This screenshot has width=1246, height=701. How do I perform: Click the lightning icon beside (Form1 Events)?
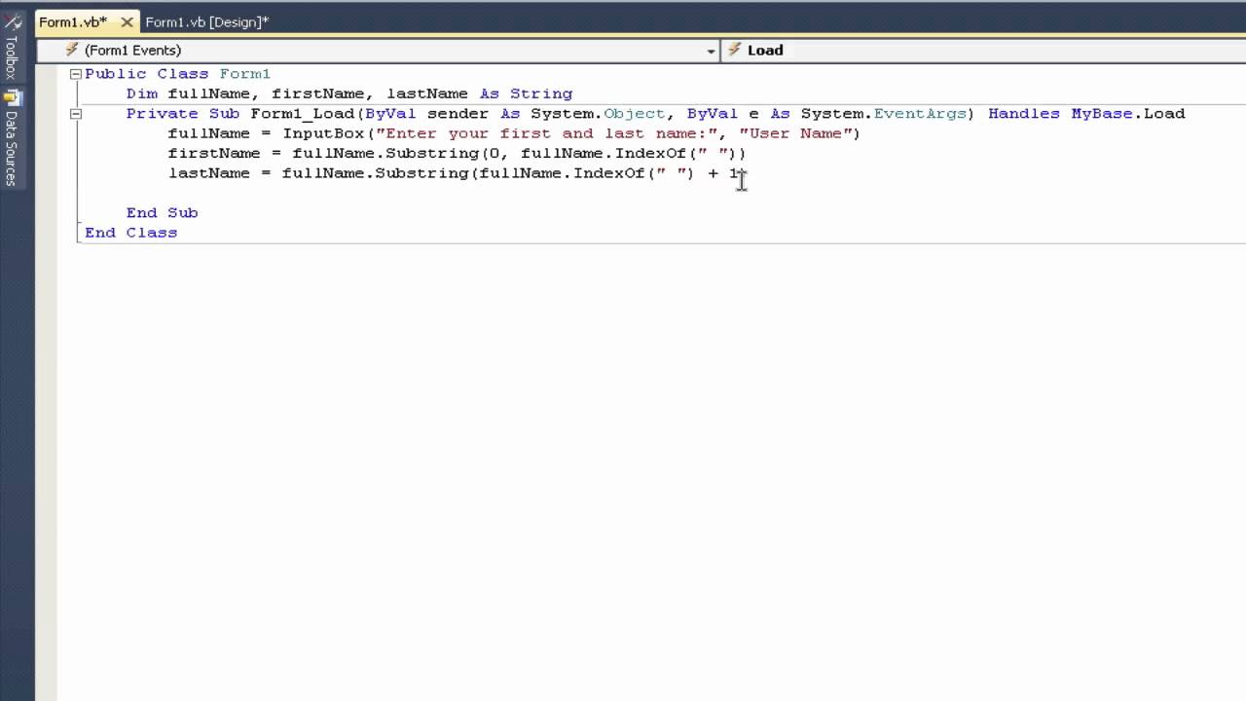pyautogui.click(x=71, y=51)
